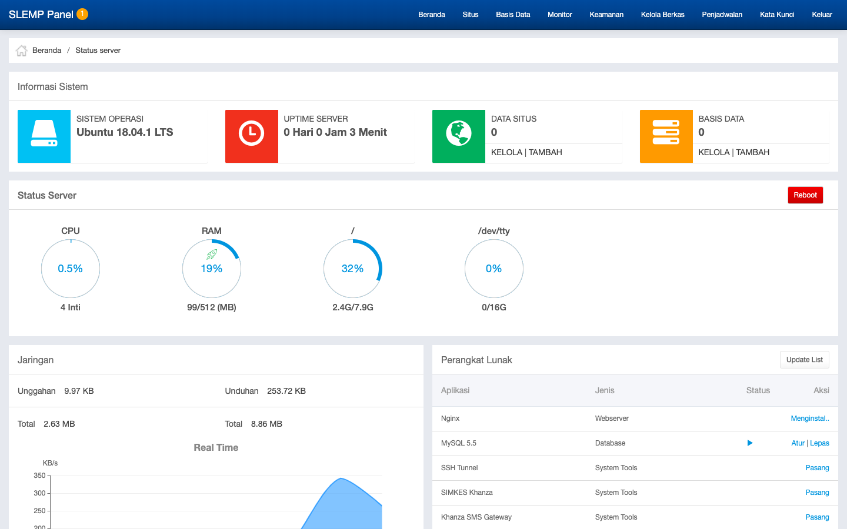Click the 4 Inti CPU core label
847x529 pixels.
71,307
